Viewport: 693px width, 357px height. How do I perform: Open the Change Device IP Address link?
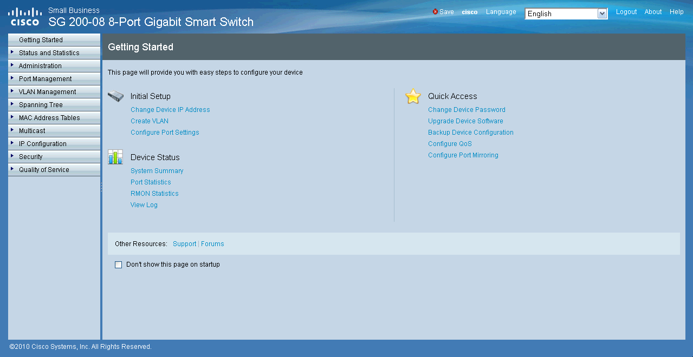(x=170, y=110)
